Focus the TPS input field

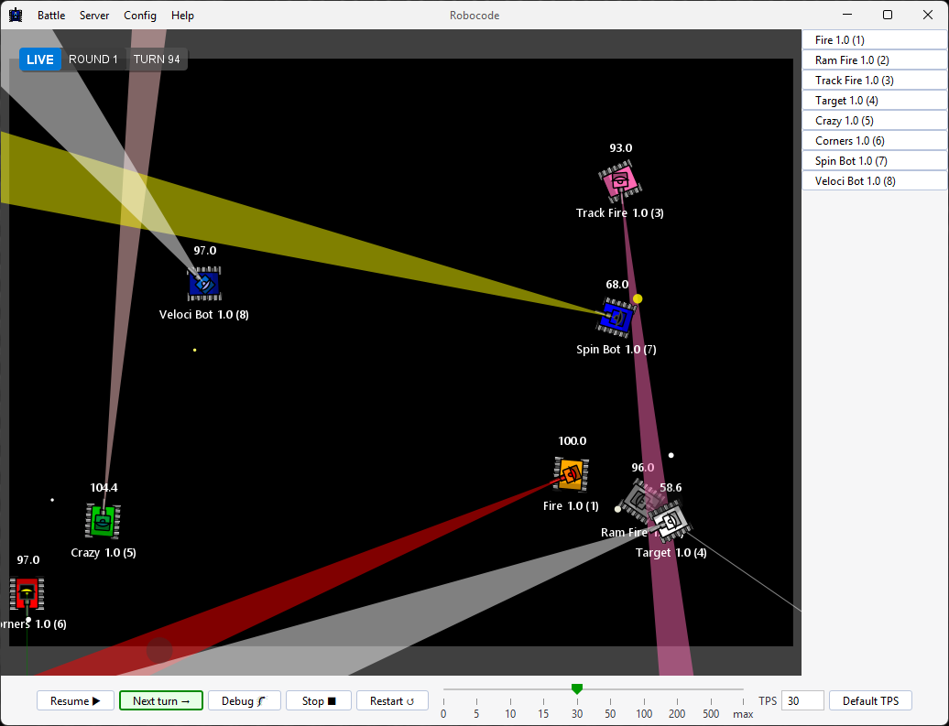802,700
